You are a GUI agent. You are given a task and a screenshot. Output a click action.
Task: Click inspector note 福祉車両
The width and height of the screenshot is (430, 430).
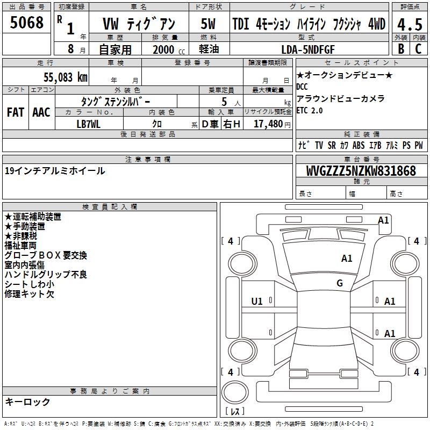coord(20,246)
